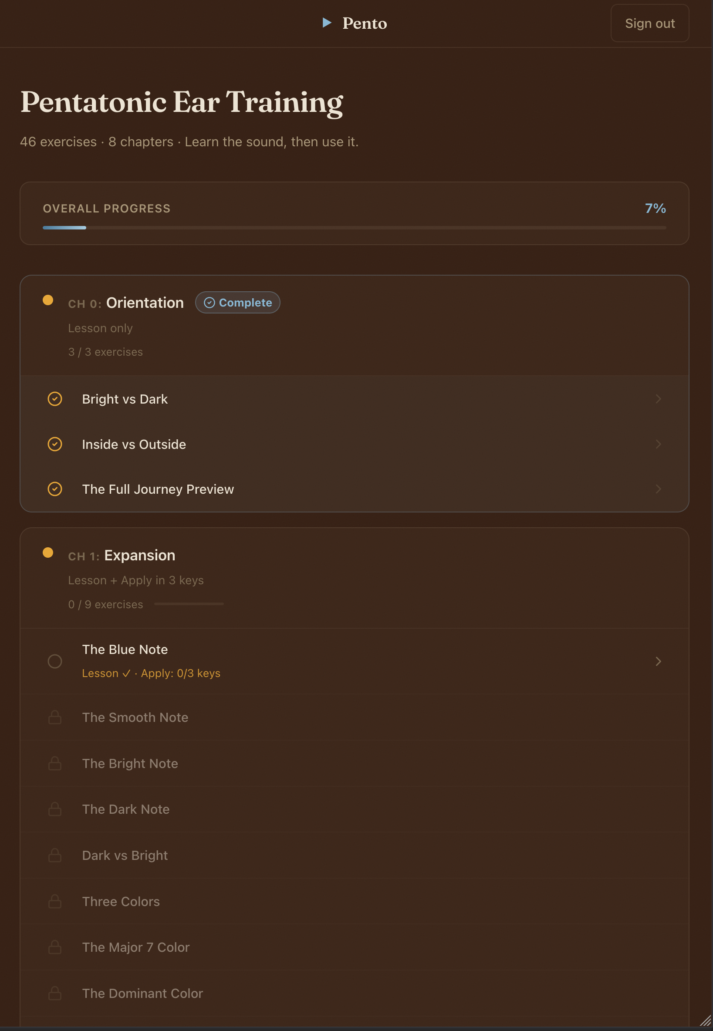Click the '0 / 9 exercises' count
The image size is (713, 1031).
[x=105, y=604]
